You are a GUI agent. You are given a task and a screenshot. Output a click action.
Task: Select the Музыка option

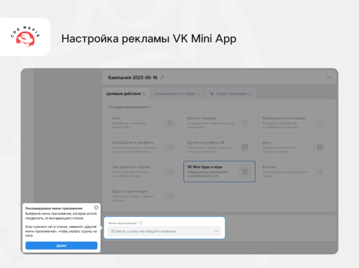coord(295,172)
